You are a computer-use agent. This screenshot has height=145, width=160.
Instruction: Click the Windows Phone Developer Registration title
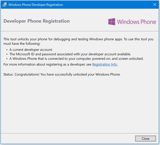[x=36, y=5]
